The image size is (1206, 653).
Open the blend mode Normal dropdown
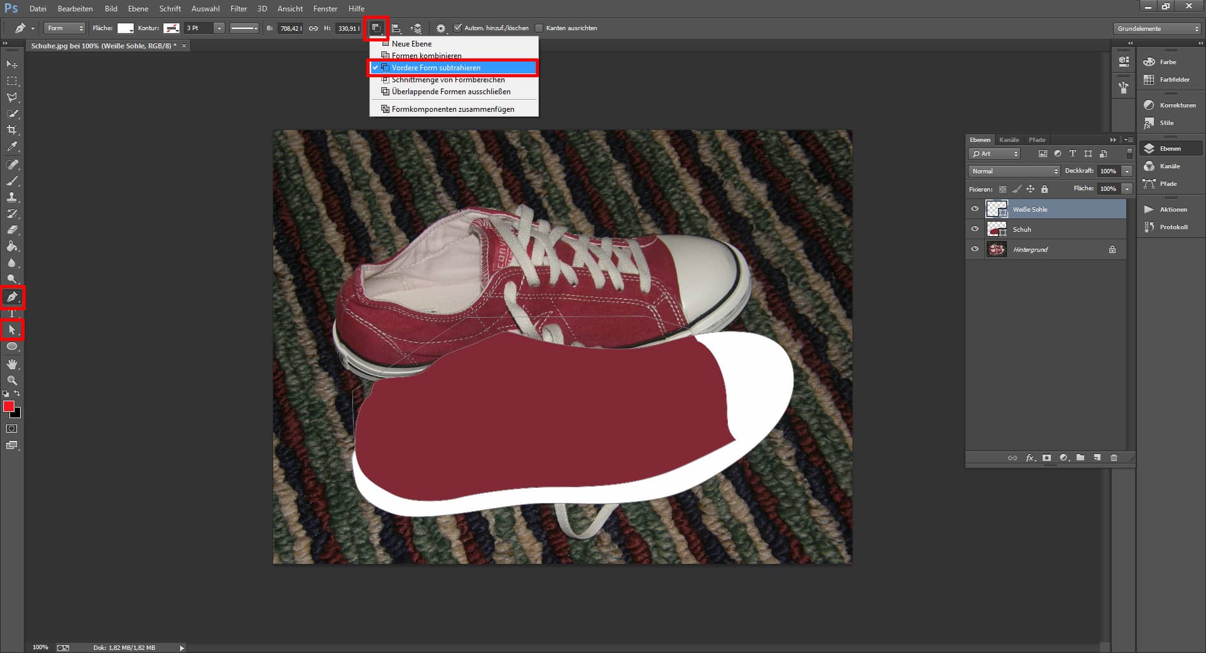(1014, 171)
